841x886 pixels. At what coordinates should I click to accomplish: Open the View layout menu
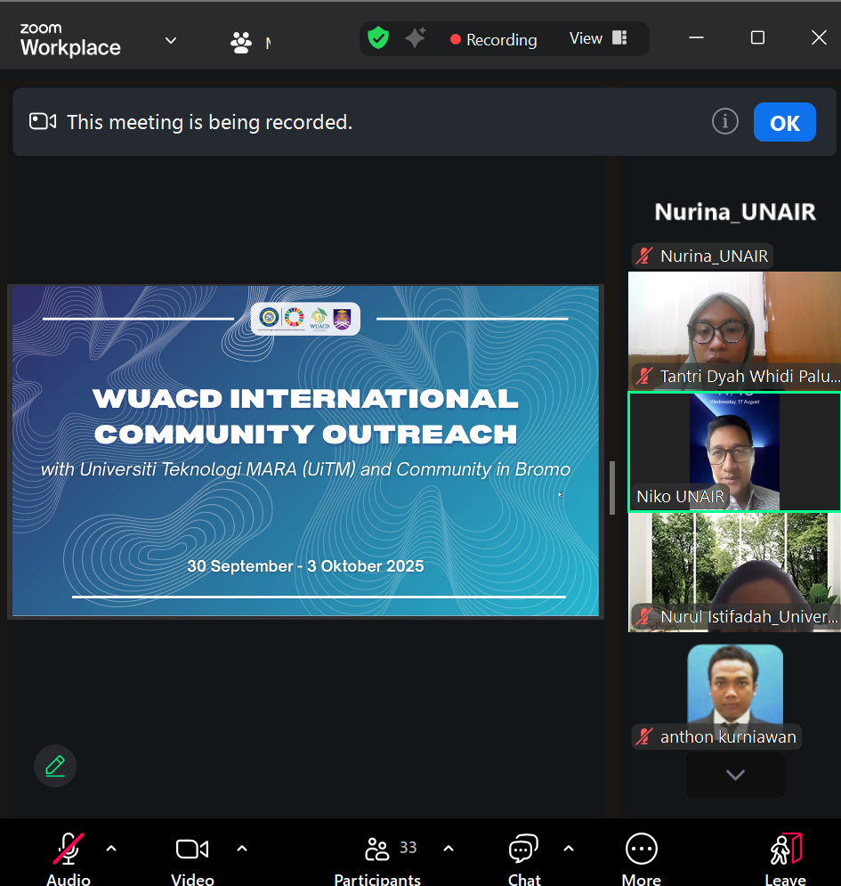598,38
